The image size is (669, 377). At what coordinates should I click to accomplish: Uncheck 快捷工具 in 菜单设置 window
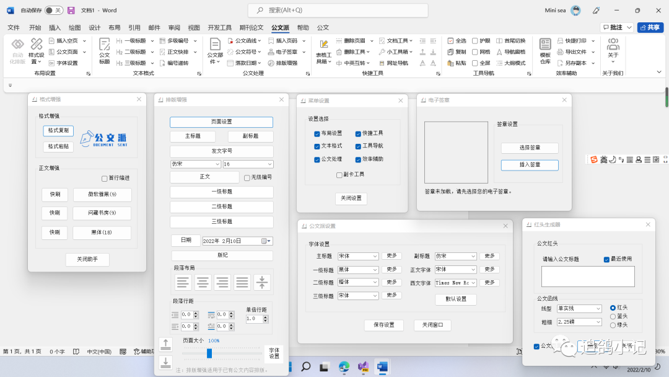pyautogui.click(x=358, y=134)
